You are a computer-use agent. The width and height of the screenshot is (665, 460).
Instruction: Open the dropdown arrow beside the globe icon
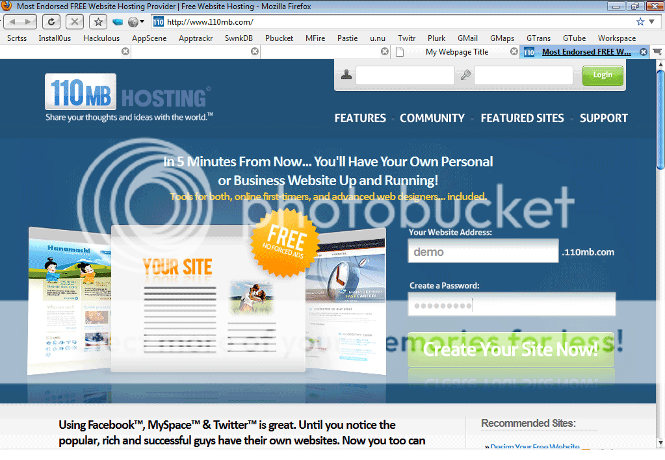142,21
